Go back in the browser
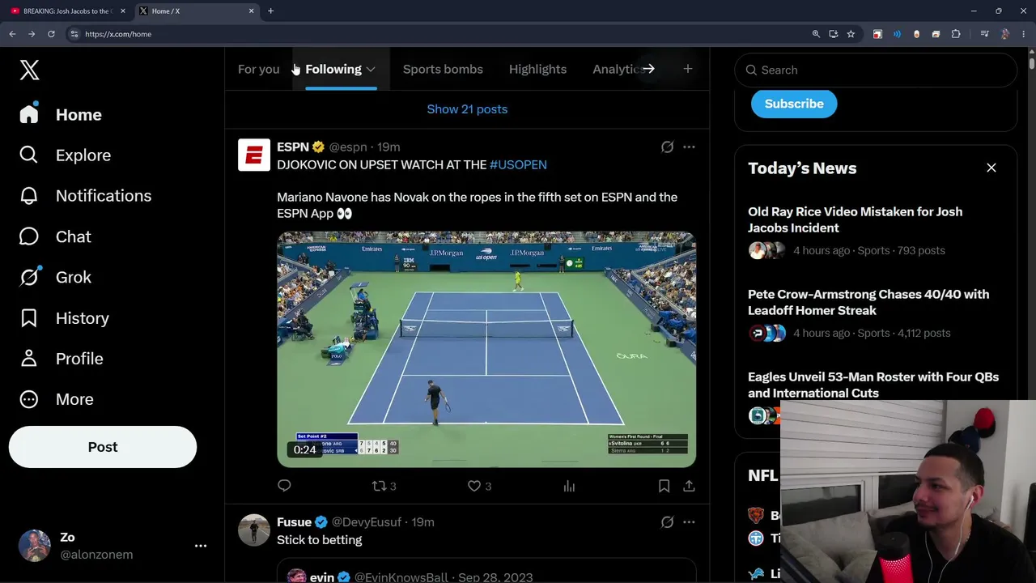 pos(12,34)
